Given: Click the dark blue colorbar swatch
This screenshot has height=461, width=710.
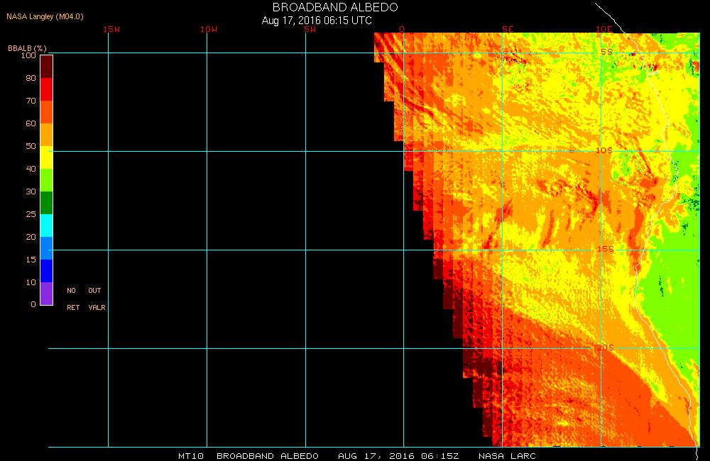Looking at the screenshot, I should point(46,271).
